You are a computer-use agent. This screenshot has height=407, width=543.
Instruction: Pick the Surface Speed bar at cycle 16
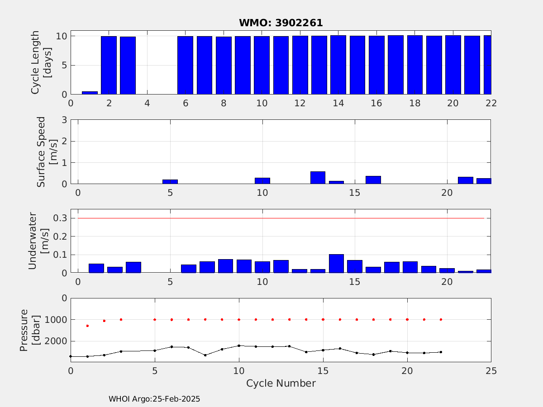click(373, 180)
